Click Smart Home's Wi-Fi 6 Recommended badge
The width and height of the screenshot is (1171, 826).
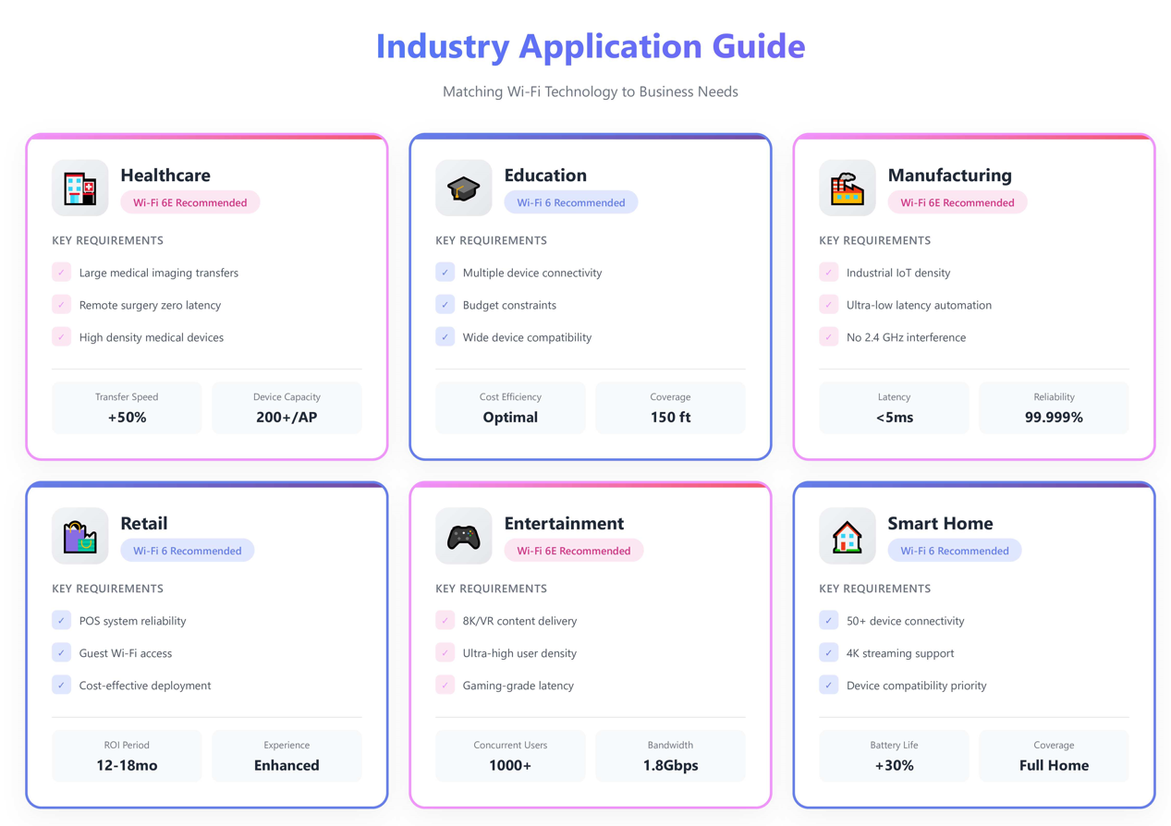tap(954, 551)
